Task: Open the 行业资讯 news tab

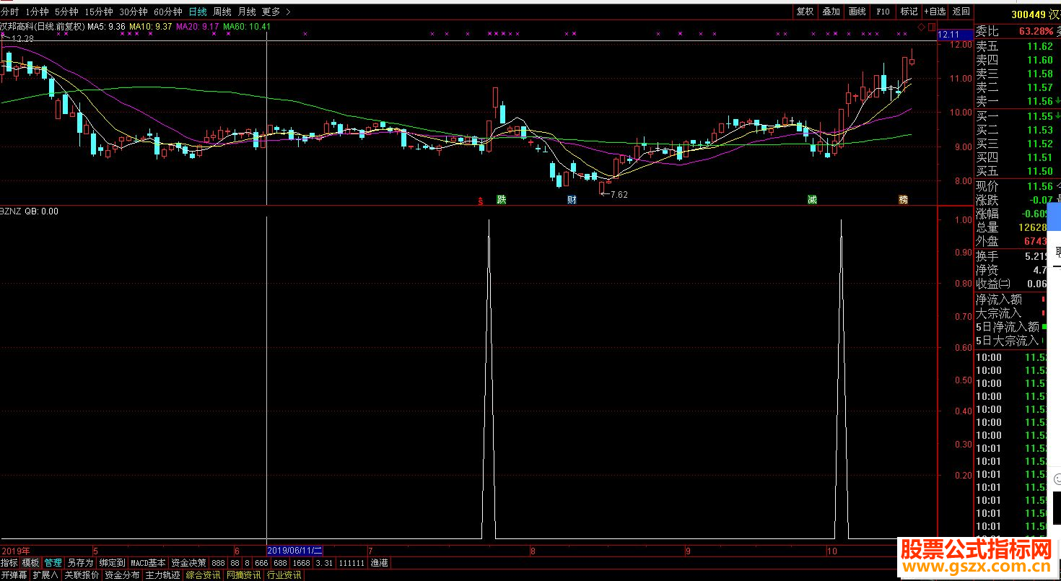Action: click(x=284, y=575)
